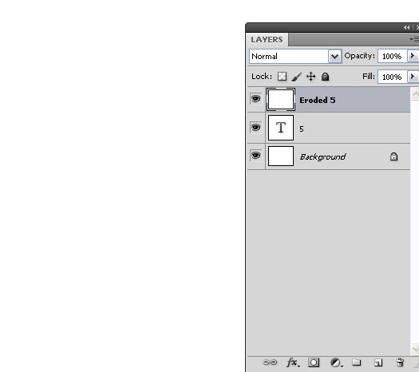Open the Opacity slider arrow

(413, 56)
